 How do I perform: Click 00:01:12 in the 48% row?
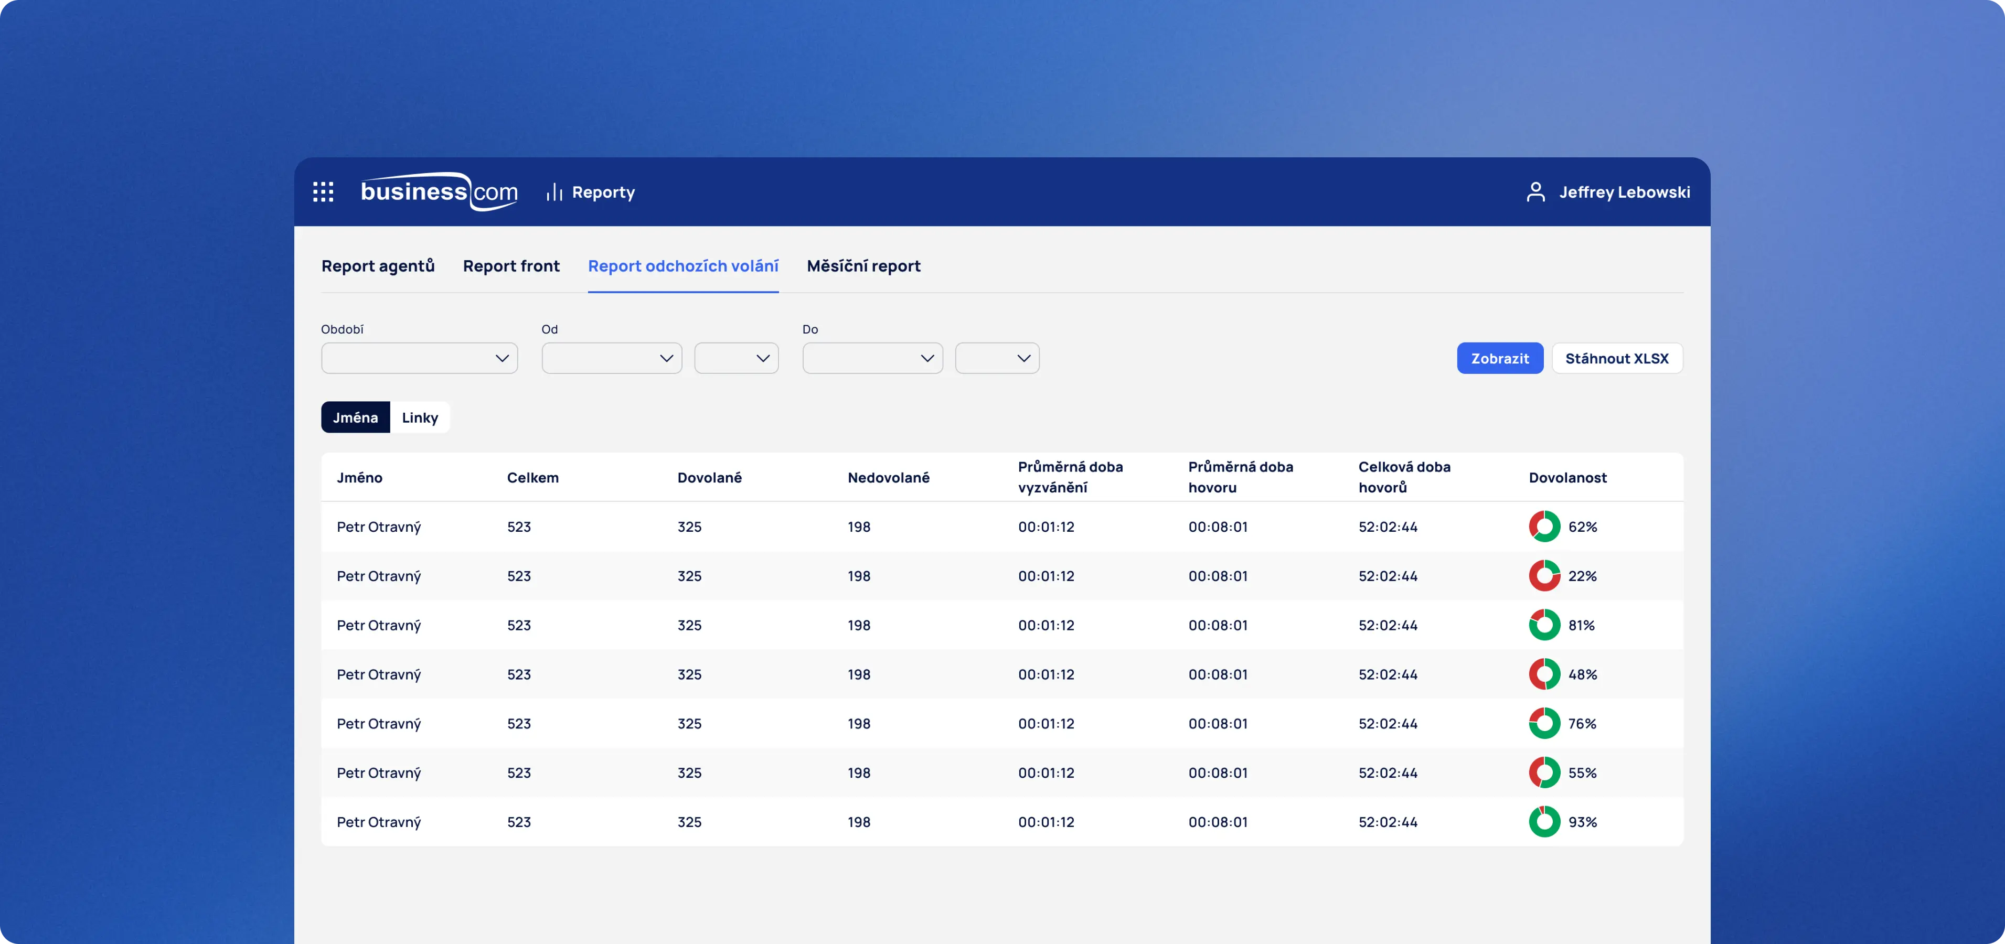(x=1046, y=674)
